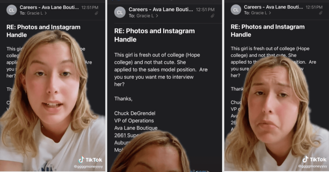Image resolution: width=329 pixels, height=172 pixels.
Task: Open the underlined '2661 Supe...' address link
Action: pos(126,135)
